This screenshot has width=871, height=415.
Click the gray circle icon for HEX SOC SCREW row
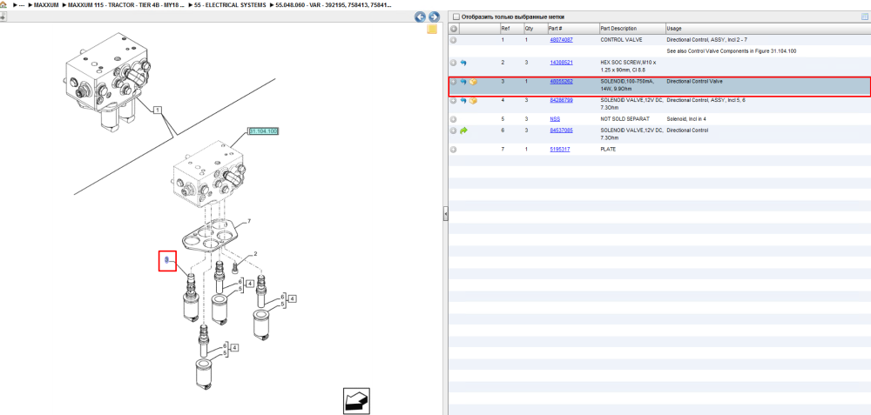pyautogui.click(x=453, y=63)
